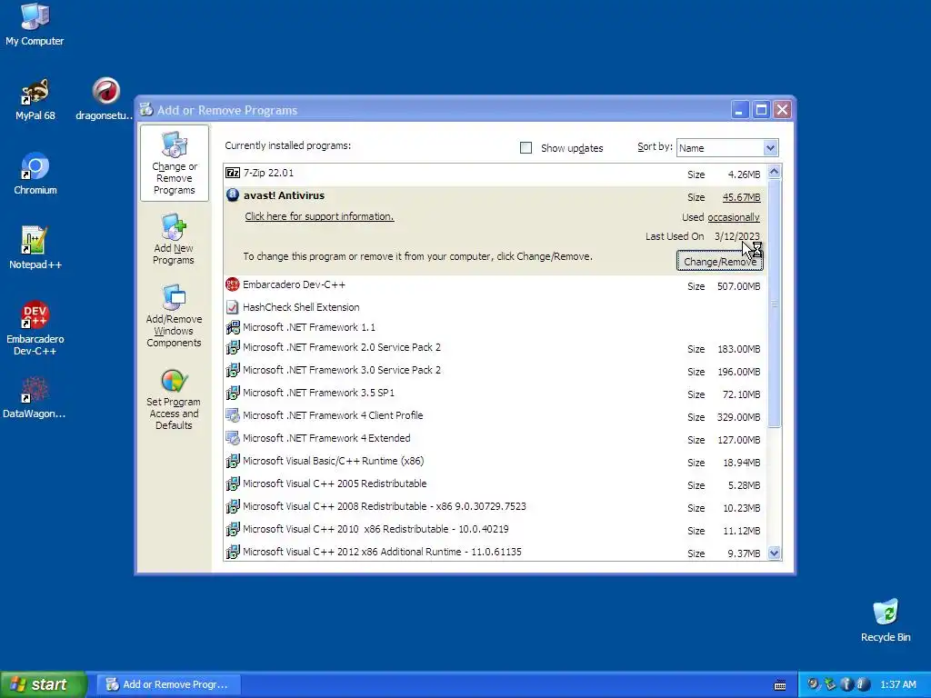
Task: Click HashCheck Shell Extension icon
Action: 233,307
